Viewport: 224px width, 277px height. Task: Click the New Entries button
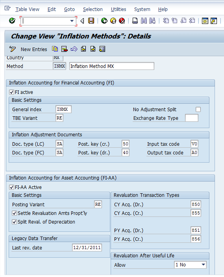34,49
